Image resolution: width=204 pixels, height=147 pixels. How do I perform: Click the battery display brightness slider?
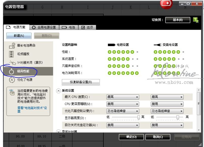coord(125,117)
